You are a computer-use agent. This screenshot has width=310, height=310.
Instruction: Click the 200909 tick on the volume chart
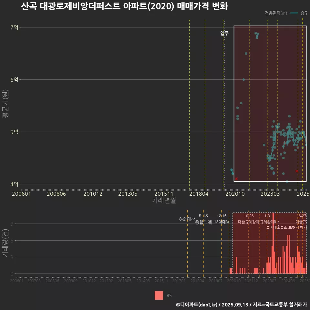(71, 281)
